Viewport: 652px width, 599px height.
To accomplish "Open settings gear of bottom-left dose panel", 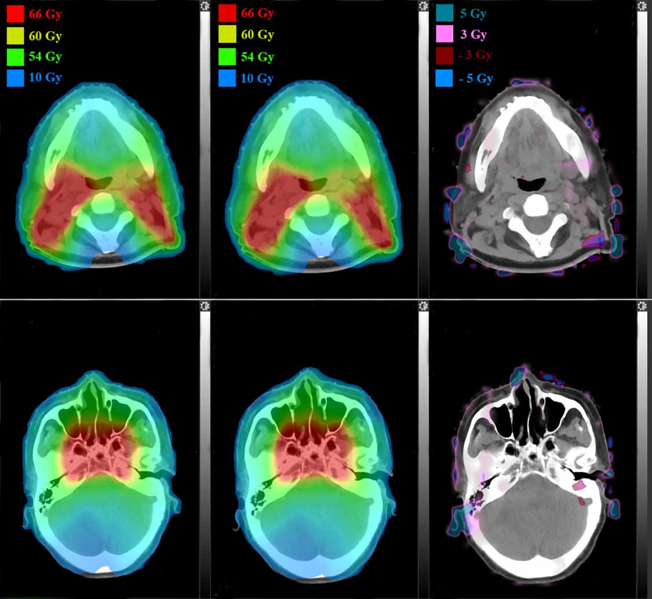I will tap(204, 306).
